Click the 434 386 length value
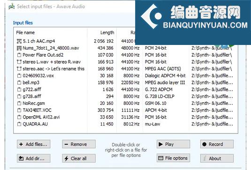 pos(106,48)
